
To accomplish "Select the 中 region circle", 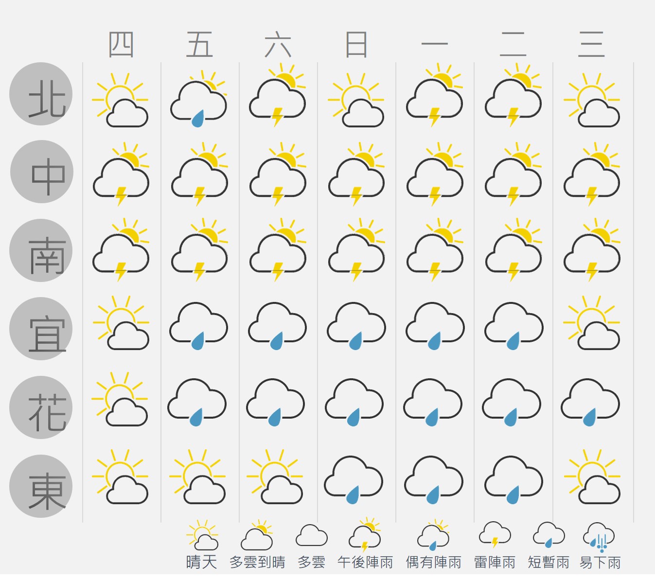I will coord(42,172).
